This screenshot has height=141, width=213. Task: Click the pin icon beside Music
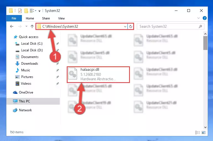click(58, 70)
